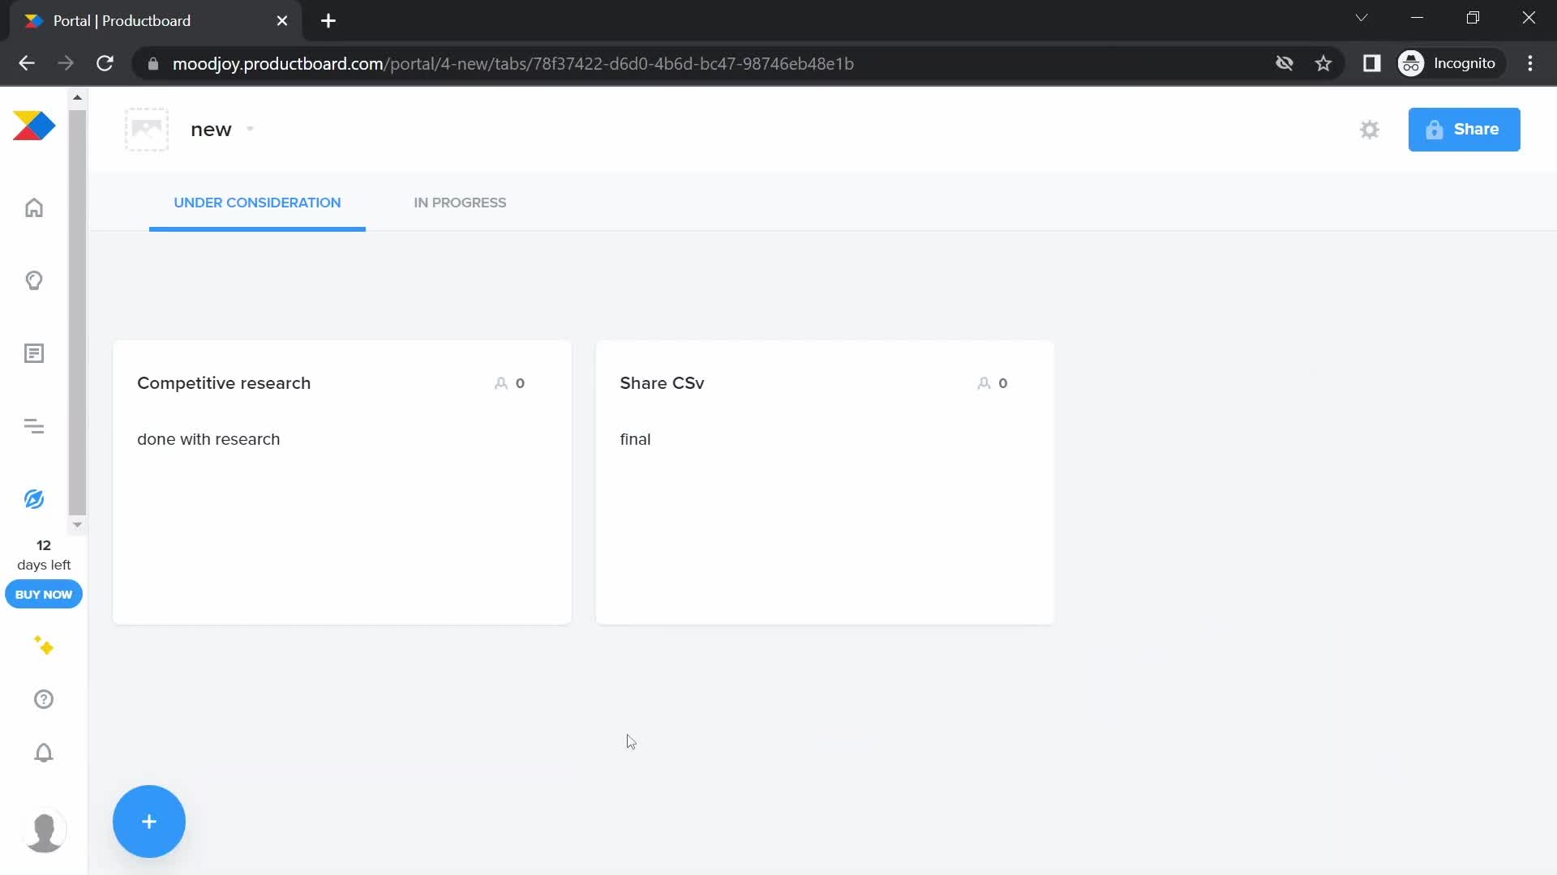Click the blue plus button to add
The width and height of the screenshot is (1557, 875).
[150, 822]
